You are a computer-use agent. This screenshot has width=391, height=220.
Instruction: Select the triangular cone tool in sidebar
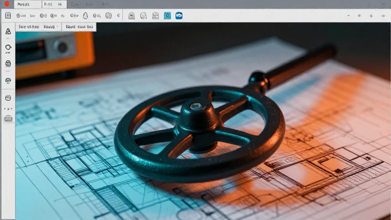[8, 31]
